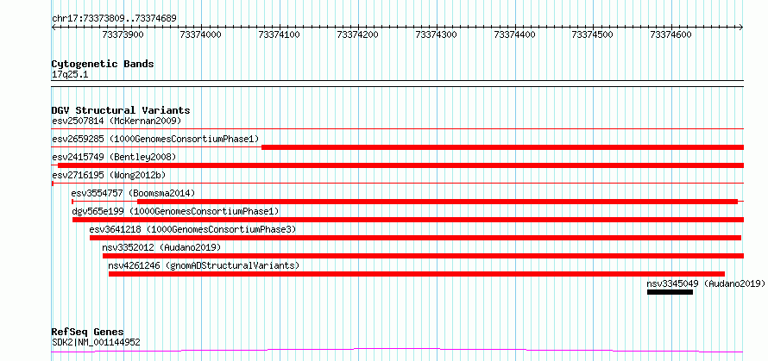The height and width of the screenshot is (361, 768).
Task: Select the 17q25.1 cytogenetic band label
Action: (x=70, y=75)
